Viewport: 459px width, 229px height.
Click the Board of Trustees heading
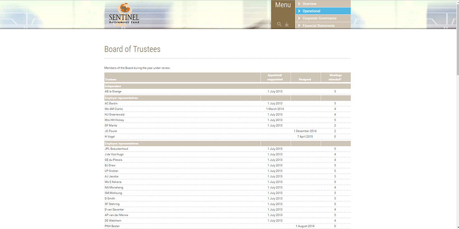[132, 49]
